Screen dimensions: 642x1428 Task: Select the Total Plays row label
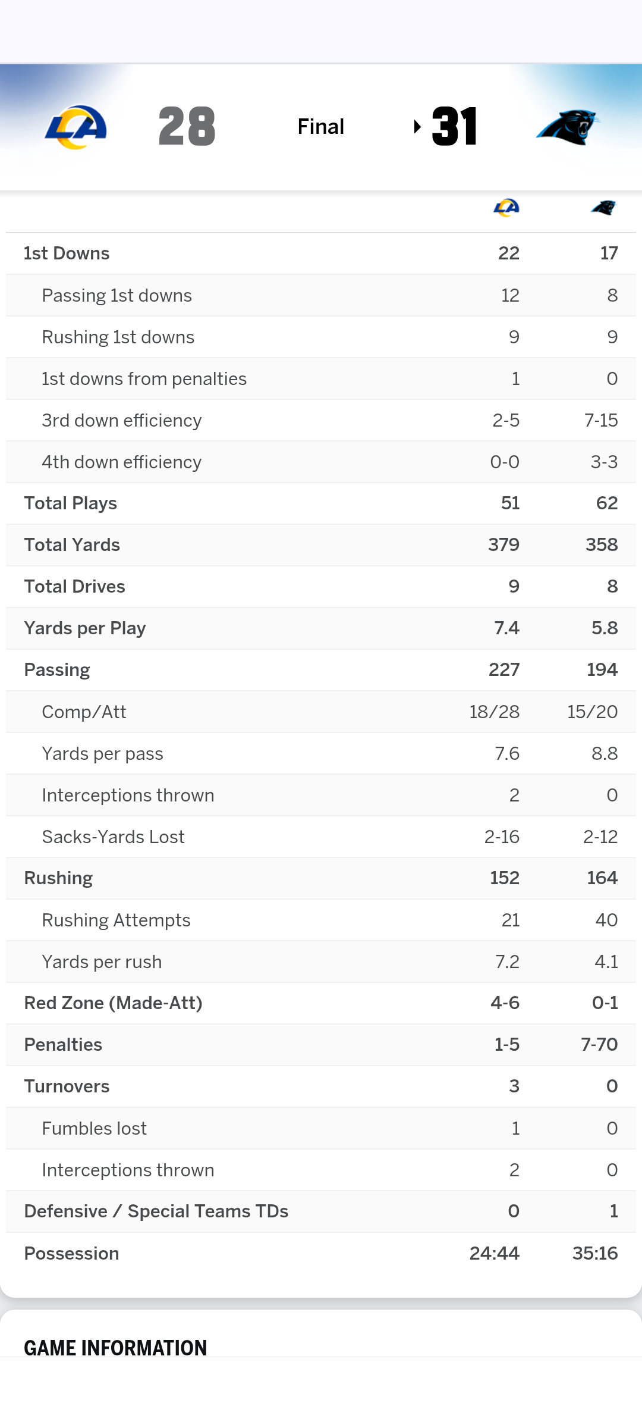click(70, 503)
